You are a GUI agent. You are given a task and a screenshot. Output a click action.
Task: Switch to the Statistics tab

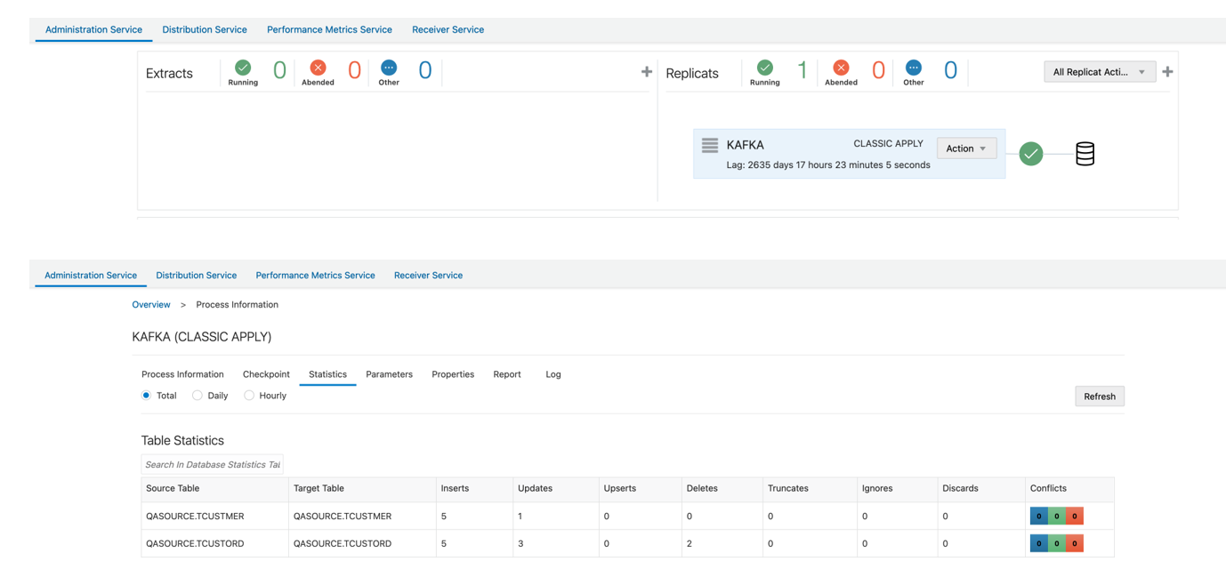pyautogui.click(x=327, y=374)
